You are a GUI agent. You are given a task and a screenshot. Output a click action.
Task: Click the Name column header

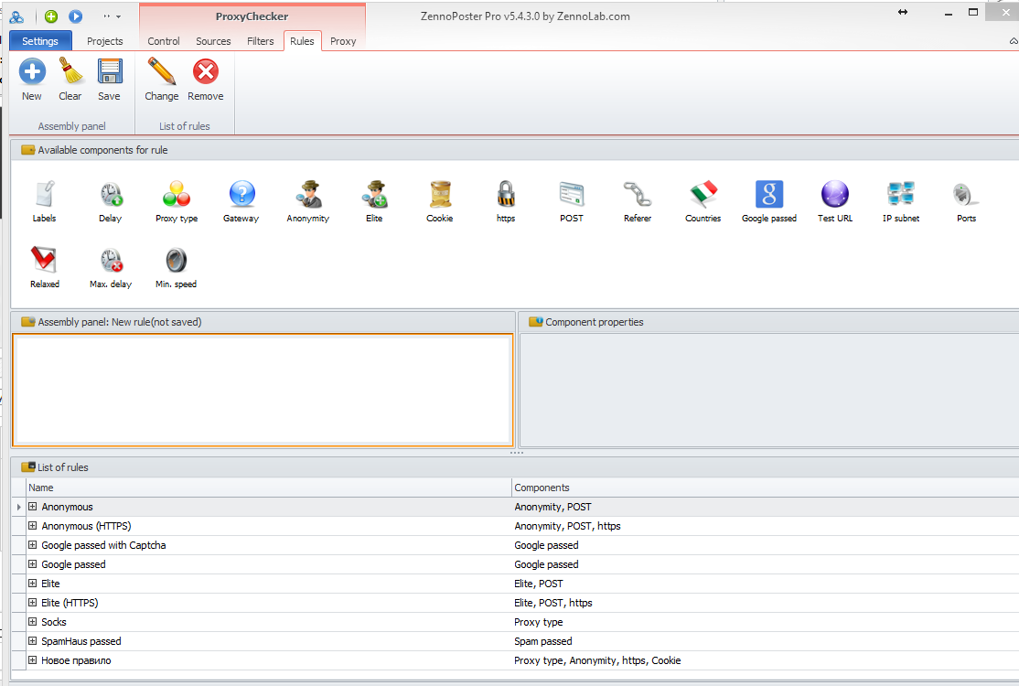(268, 488)
